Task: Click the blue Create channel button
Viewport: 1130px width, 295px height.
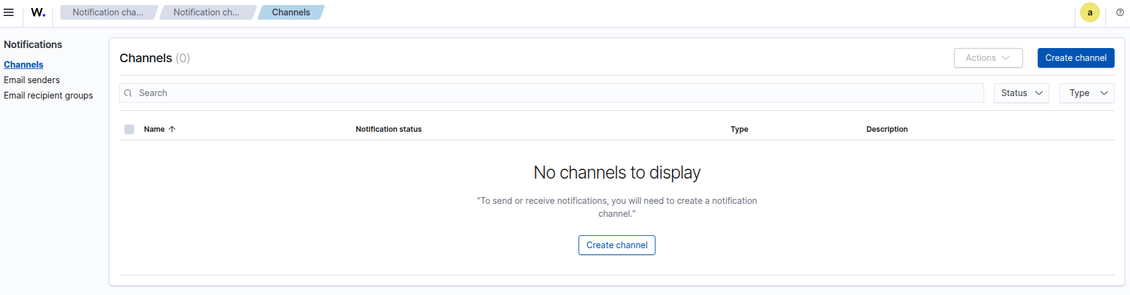Action: pos(1076,58)
